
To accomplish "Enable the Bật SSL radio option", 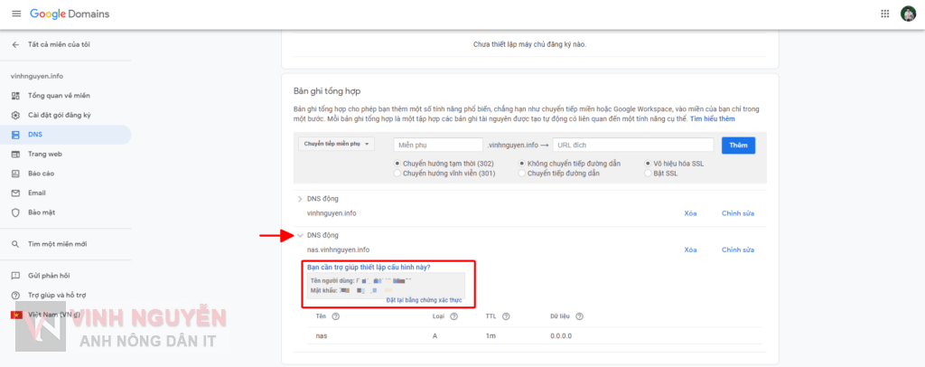I will click(x=647, y=173).
